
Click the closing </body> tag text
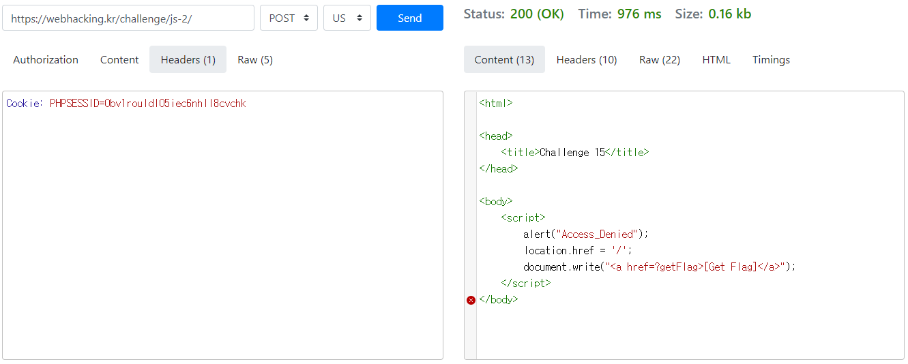[499, 300]
